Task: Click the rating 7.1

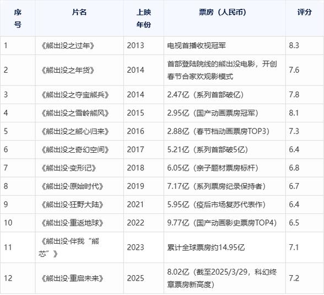Action: (294, 248)
